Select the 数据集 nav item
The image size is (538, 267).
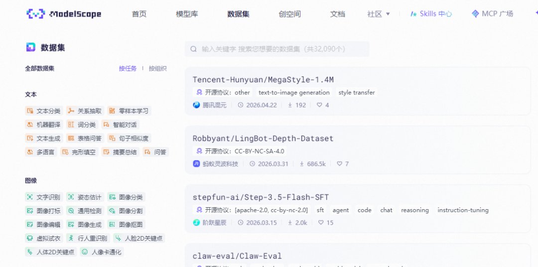(x=238, y=14)
